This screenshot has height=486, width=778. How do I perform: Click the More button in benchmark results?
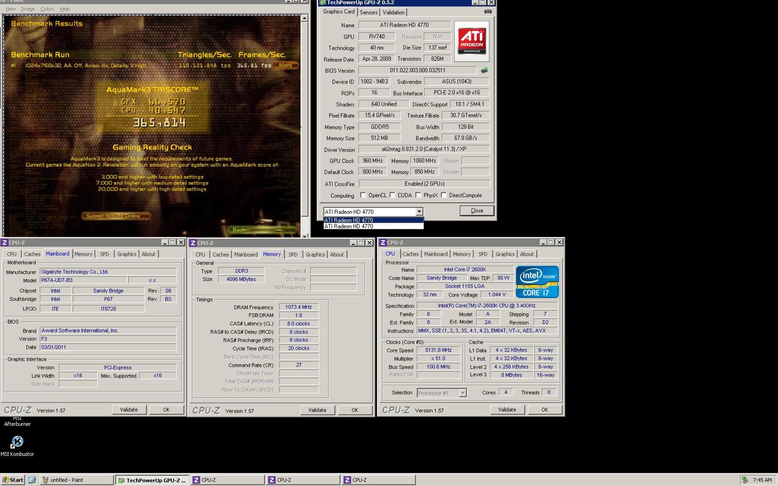(285, 65)
